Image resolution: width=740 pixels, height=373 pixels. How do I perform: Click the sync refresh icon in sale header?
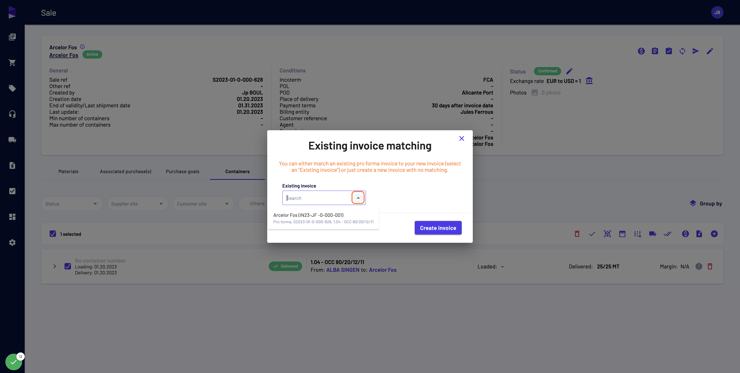[682, 51]
